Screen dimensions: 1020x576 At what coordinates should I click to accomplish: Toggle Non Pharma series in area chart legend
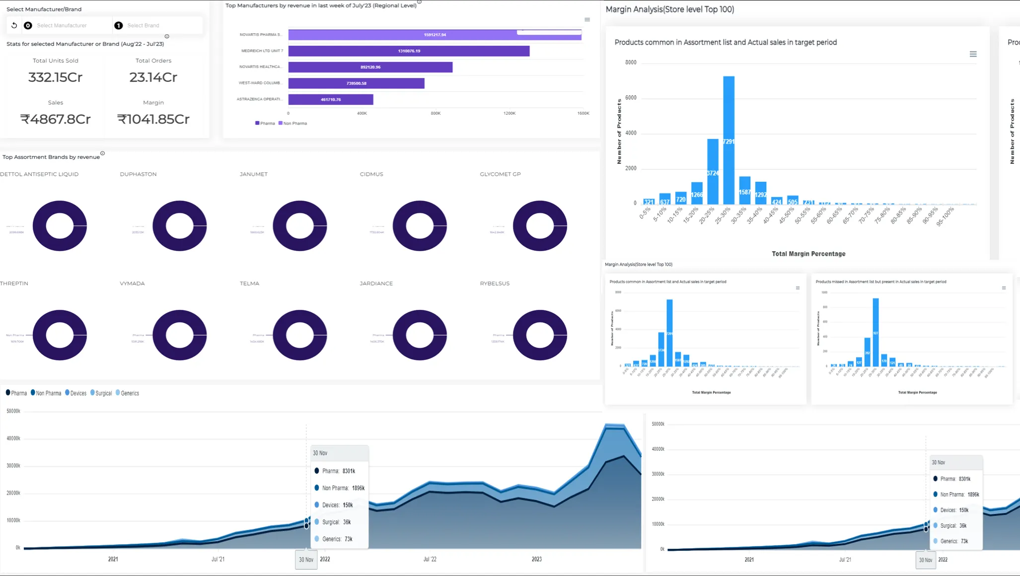pos(46,393)
